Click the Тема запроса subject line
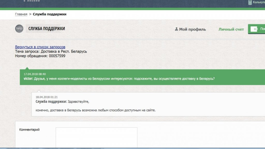Image resolution: width=265 pixels, height=149 pixels. pos(51,51)
